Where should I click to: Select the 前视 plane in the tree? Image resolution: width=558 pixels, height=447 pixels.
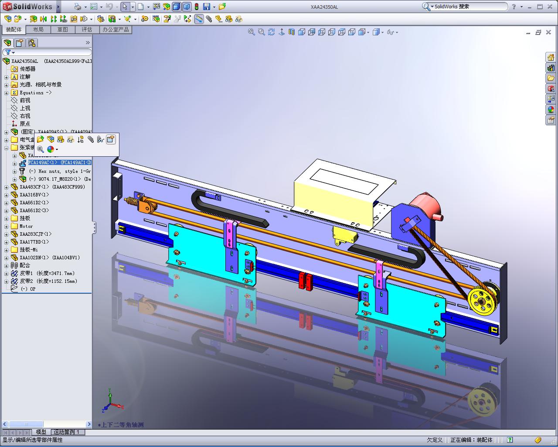25,100
